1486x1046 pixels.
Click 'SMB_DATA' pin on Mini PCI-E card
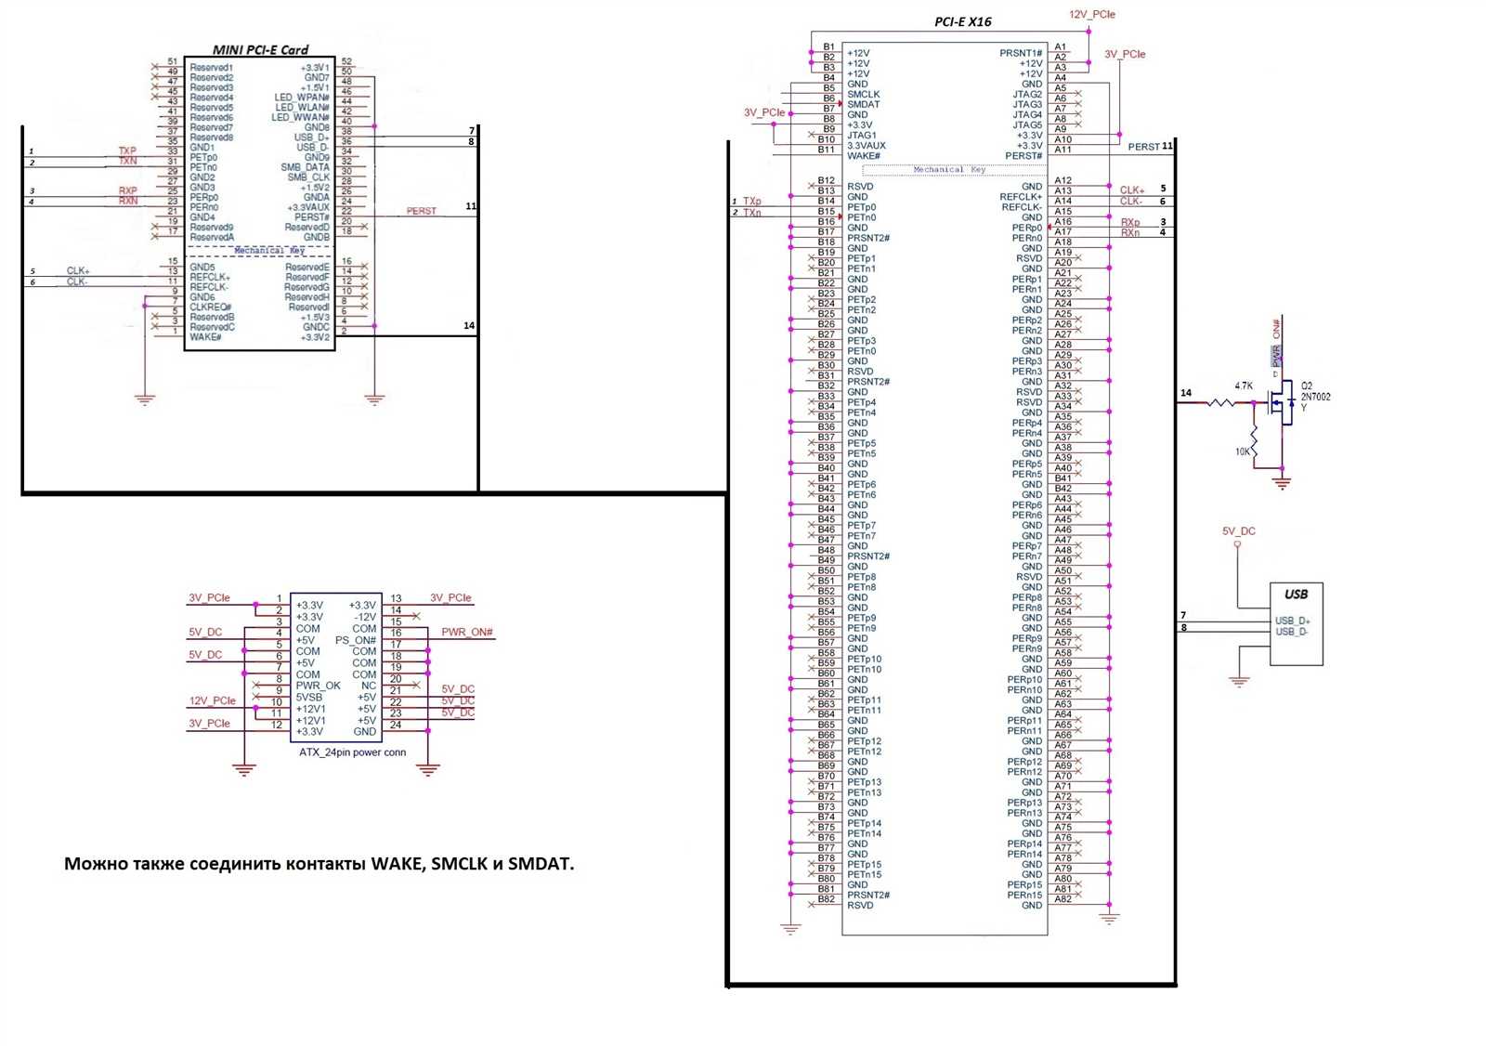coord(306,168)
